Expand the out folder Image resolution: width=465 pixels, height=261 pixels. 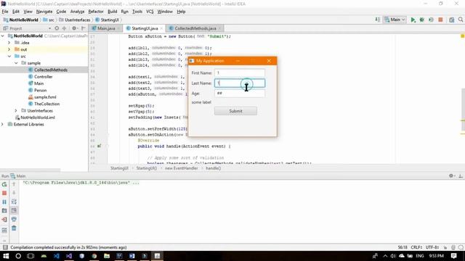tap(9, 49)
